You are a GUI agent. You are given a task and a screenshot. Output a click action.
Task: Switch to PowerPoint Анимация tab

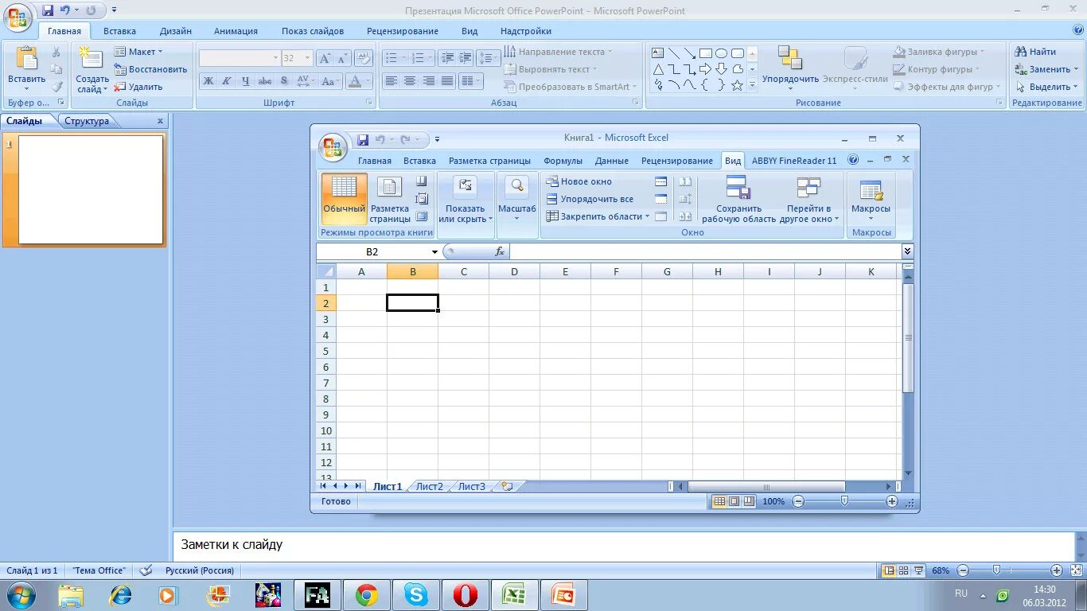coord(236,31)
